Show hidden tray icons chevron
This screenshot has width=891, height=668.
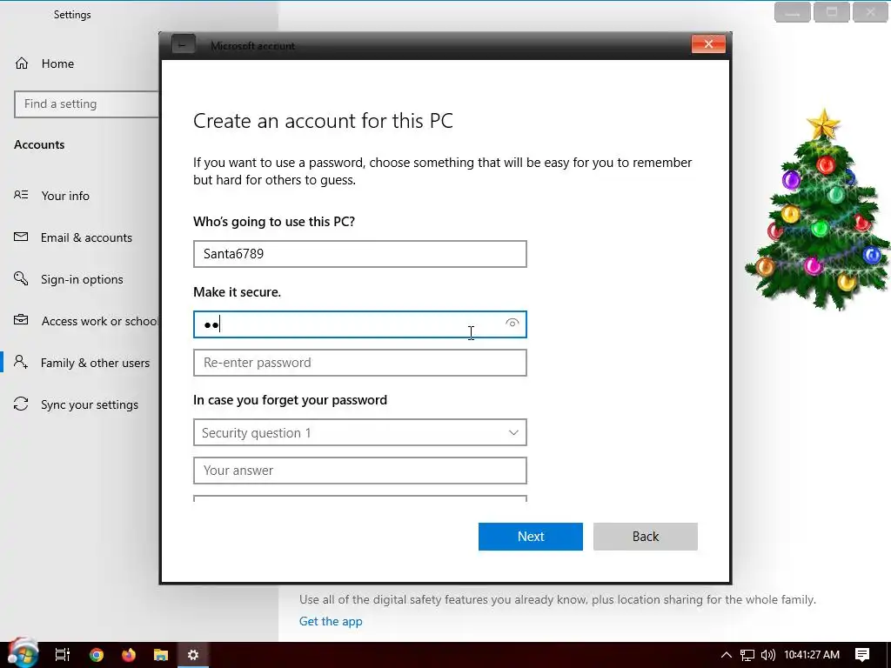[726, 655]
